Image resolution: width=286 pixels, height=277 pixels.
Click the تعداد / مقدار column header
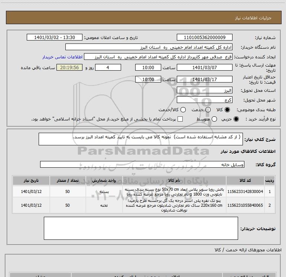[68, 181]
